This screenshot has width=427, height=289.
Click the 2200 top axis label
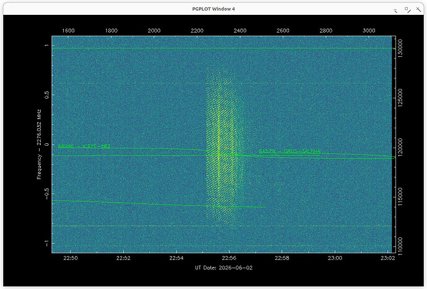click(x=197, y=31)
